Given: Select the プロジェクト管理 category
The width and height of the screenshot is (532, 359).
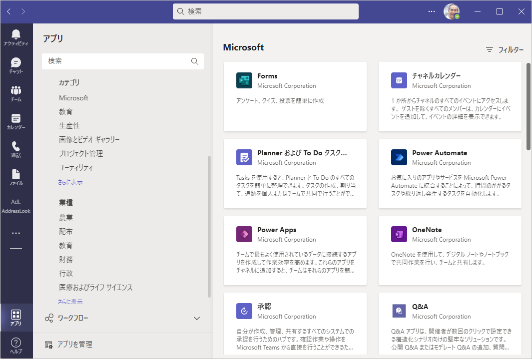Looking at the screenshot, I should point(81,154).
